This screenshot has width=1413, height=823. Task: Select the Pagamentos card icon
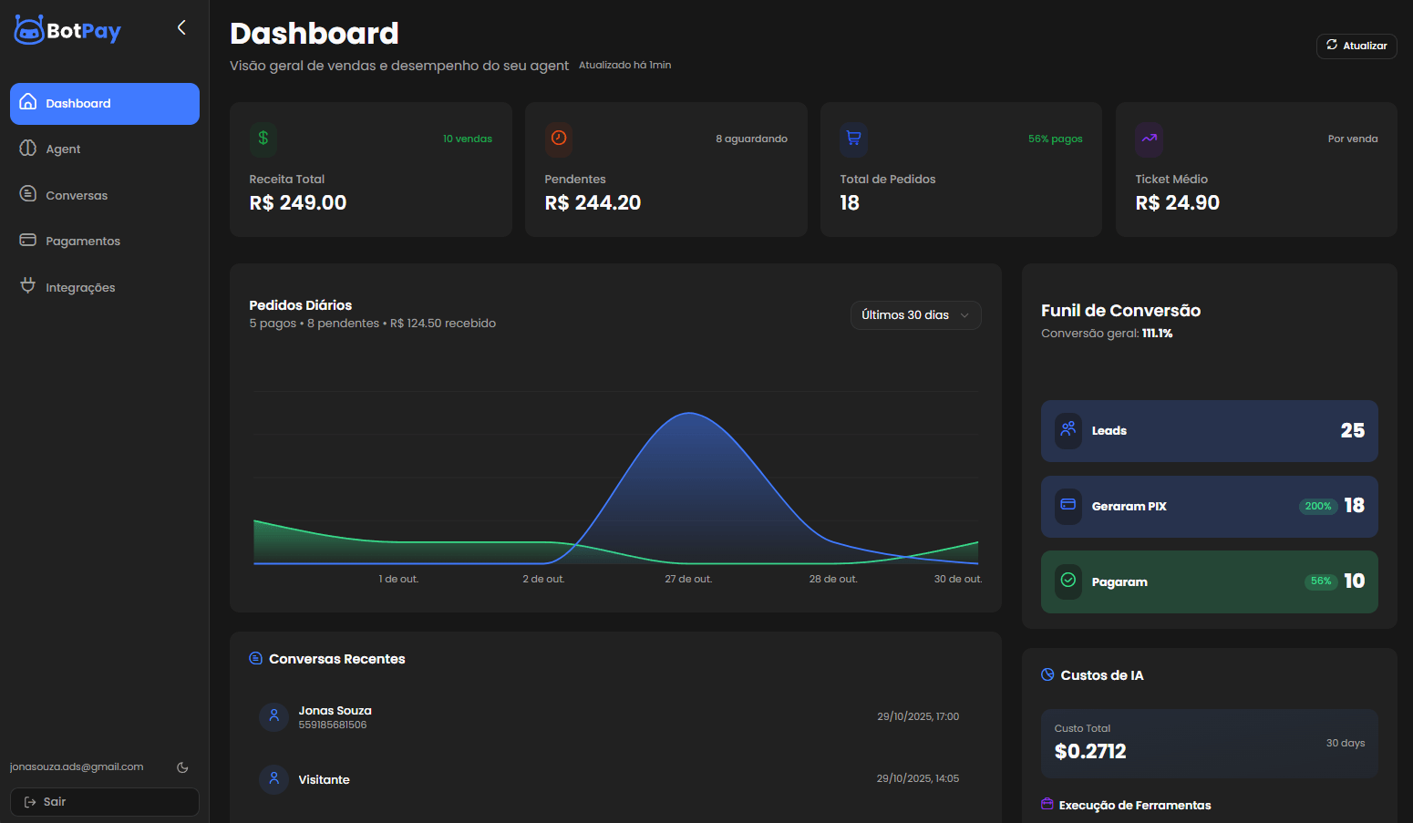(26, 240)
